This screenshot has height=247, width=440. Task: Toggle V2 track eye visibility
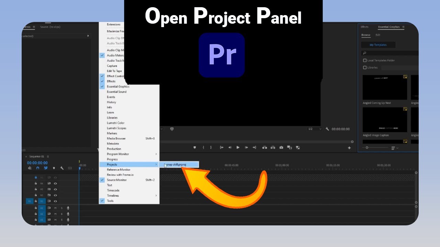(55, 195)
